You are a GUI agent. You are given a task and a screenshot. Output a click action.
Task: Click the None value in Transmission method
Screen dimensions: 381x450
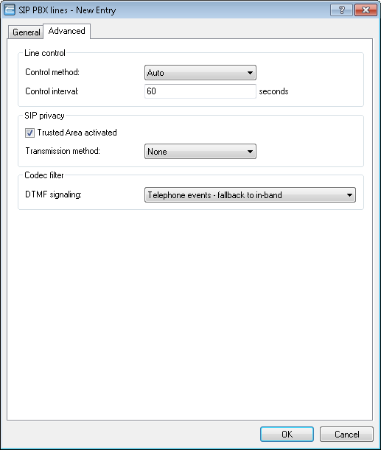[157, 152]
